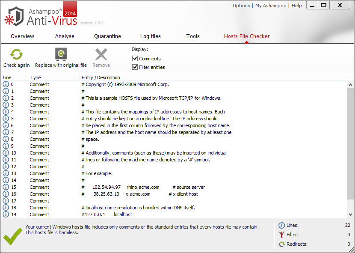Image resolution: width=355 pixels, height=253 pixels.
Task: Select the Hosts File Checker tab
Action: coord(247,36)
